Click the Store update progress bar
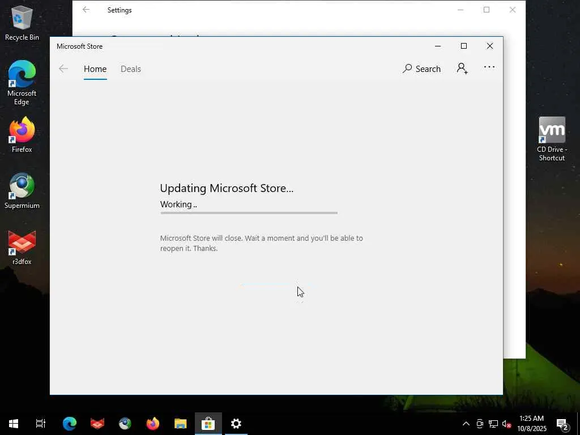Viewport: 580px width, 435px height. coord(249,213)
